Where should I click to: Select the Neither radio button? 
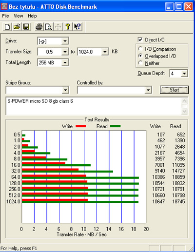pos(140,63)
